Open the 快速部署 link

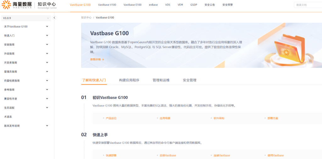(111, 156)
